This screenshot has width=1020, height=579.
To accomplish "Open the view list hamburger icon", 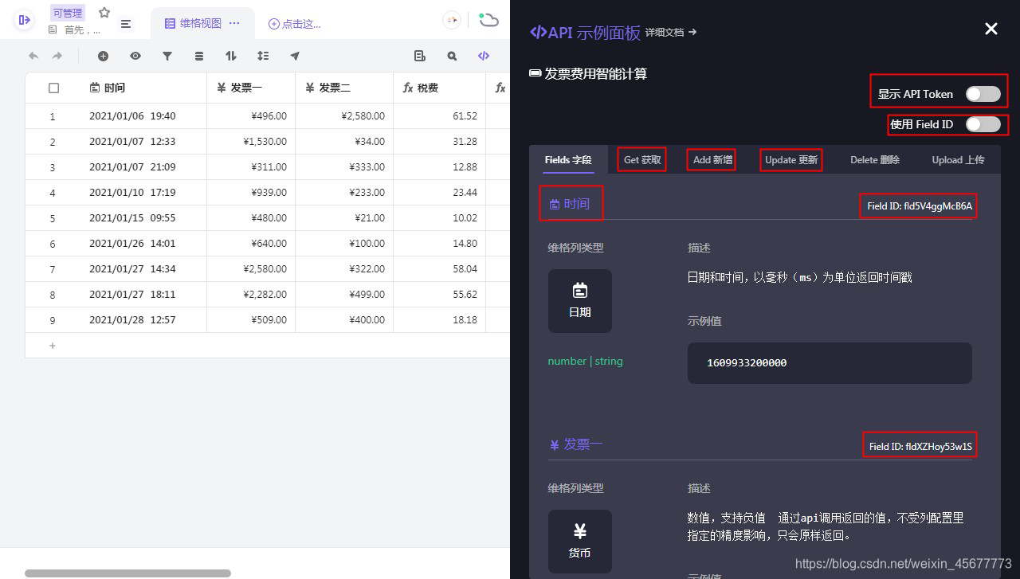I will (126, 24).
